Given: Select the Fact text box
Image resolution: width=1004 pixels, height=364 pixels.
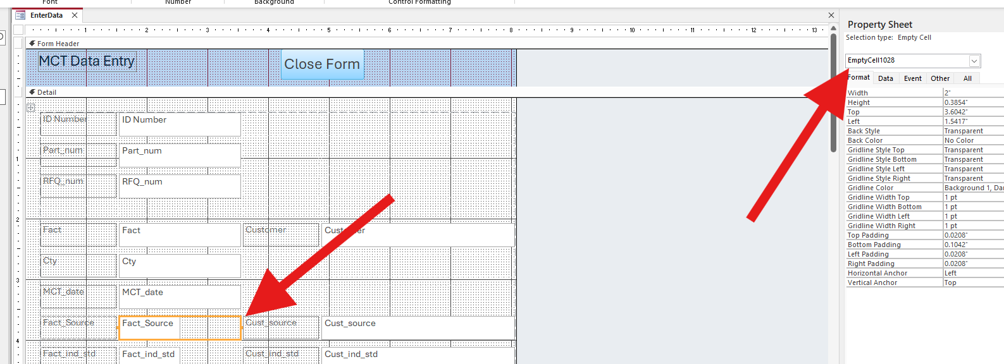Looking at the screenshot, I should [x=180, y=234].
